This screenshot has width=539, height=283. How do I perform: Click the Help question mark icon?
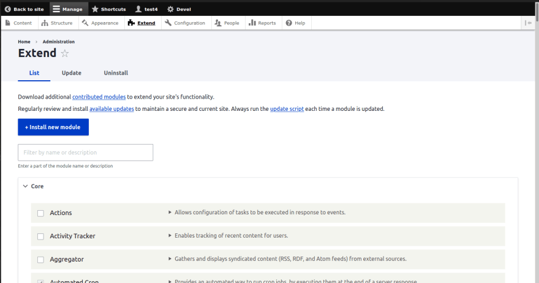click(288, 23)
